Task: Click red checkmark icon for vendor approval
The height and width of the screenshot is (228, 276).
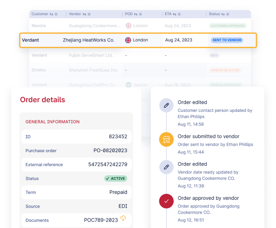Action: (x=166, y=201)
